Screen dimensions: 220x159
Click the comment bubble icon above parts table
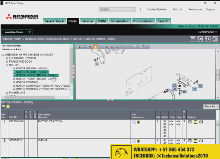3,107
